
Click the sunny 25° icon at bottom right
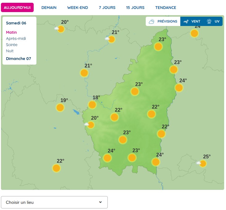click(x=202, y=164)
